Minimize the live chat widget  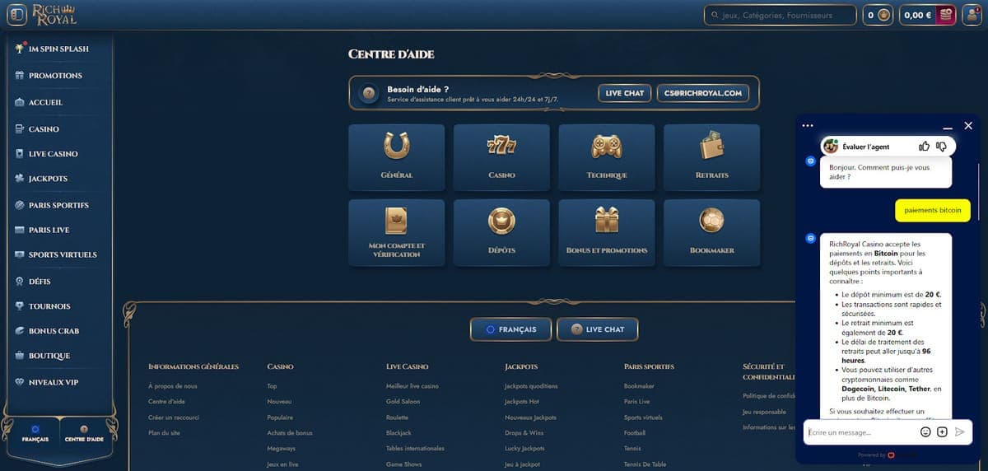(948, 127)
